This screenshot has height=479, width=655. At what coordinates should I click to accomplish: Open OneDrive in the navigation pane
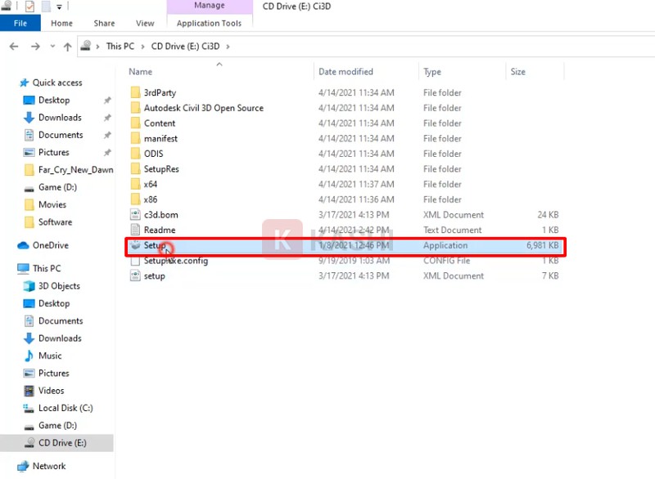(50, 245)
